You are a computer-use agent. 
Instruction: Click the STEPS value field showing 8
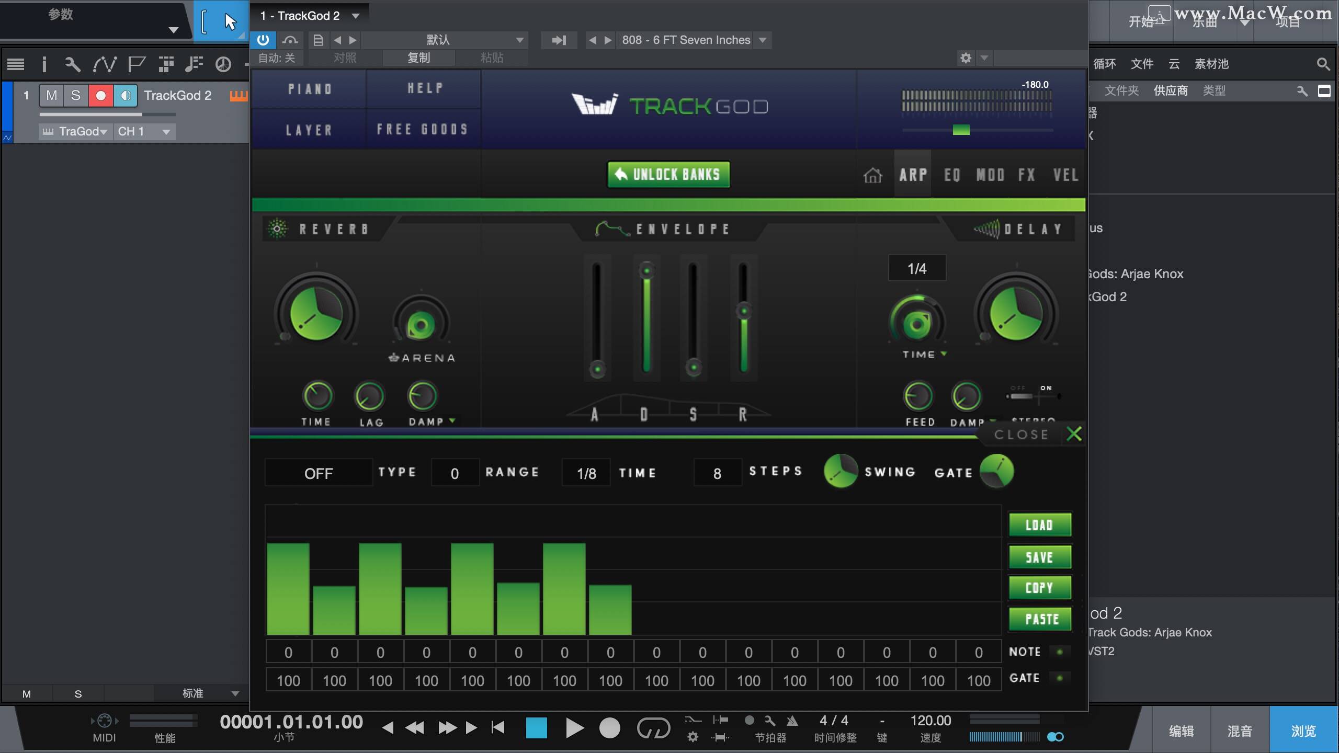tap(717, 473)
